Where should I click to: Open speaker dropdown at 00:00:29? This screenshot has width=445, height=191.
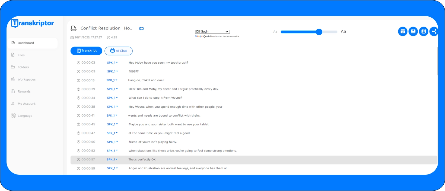[112, 89]
